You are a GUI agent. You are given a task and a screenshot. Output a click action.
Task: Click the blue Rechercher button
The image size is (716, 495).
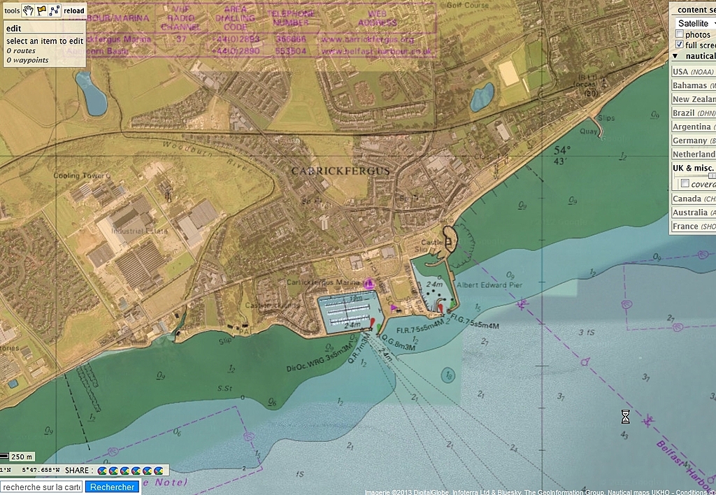[113, 487]
